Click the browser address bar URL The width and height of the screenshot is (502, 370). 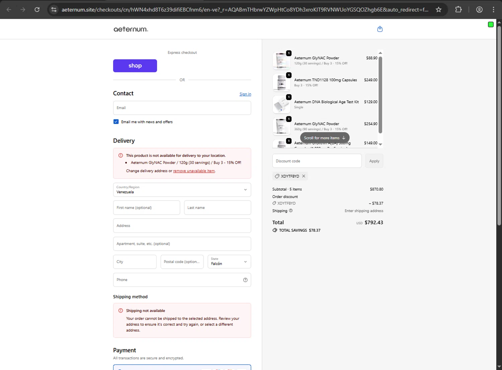(245, 10)
